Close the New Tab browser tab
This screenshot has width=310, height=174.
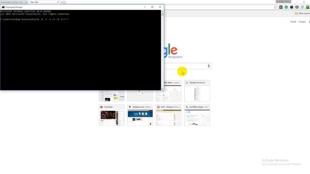point(58,2)
